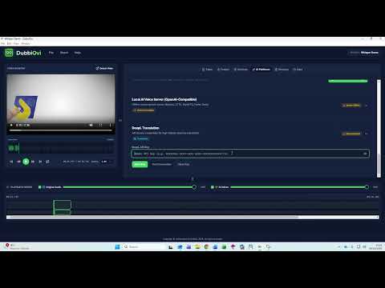
Task: Jump to the start with the skip-back icon
Action: coord(11,162)
